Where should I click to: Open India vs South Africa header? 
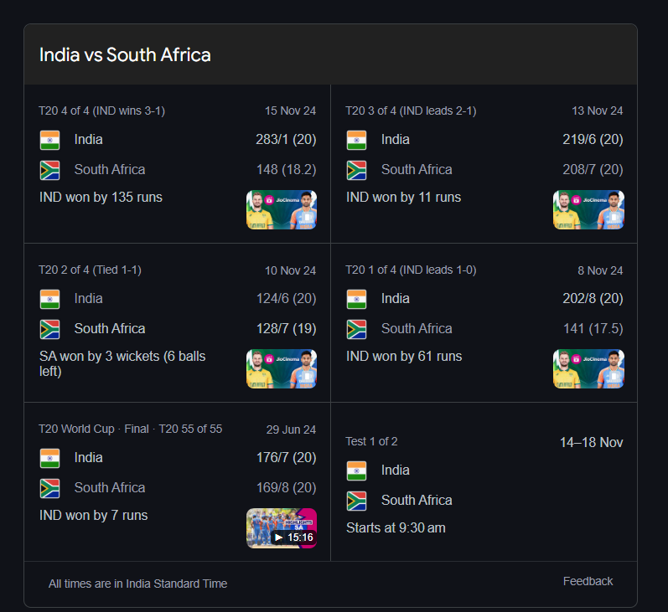(125, 55)
